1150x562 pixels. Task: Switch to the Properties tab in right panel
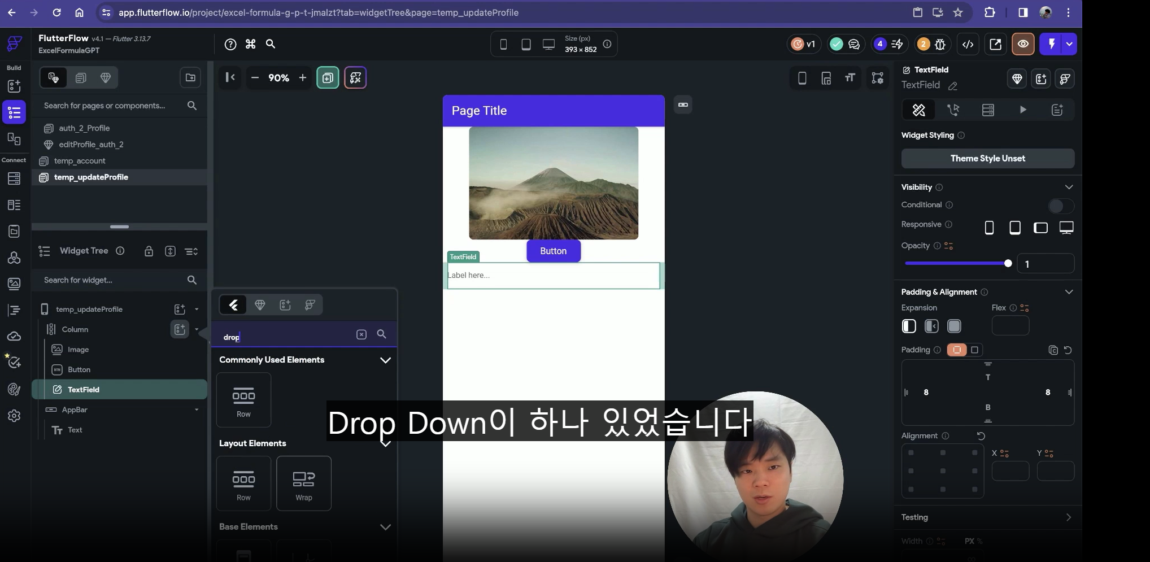point(919,110)
